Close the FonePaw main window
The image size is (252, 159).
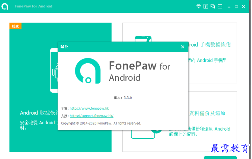(244, 6)
